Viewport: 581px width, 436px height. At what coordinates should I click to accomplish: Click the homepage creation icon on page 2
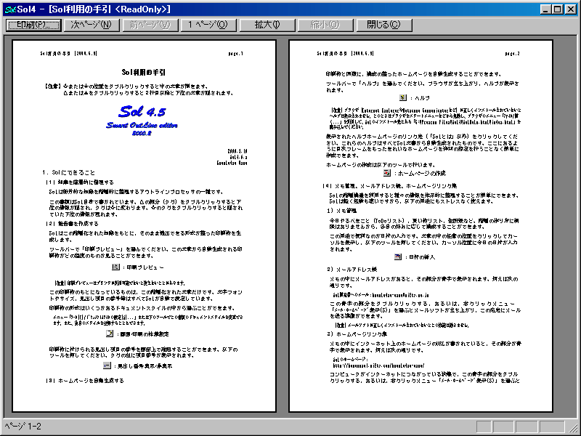387,173
